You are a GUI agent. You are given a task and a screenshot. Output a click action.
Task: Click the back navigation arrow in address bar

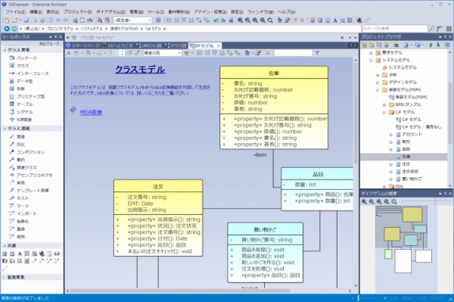point(7,29)
